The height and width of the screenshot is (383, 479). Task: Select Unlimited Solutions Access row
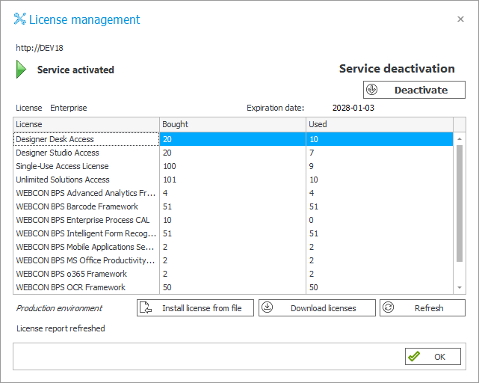pyautogui.click(x=233, y=180)
